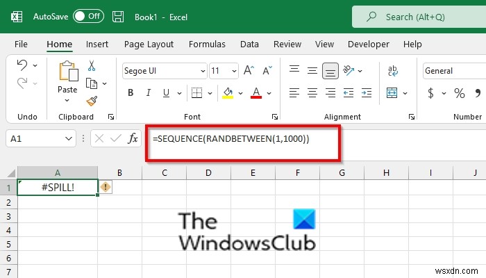Screen dimensions: 486x278
Task: Open the Name Box dropdown arrow
Action: click(69, 138)
